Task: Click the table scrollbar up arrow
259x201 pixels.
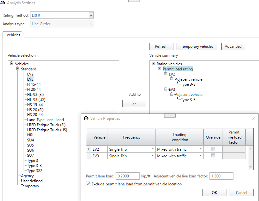Action: tap(250, 149)
